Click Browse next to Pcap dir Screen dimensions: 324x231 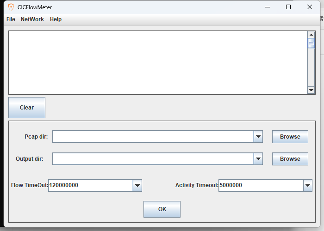click(290, 137)
